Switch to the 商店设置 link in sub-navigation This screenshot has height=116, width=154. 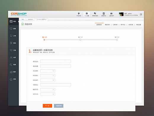coord(139,25)
